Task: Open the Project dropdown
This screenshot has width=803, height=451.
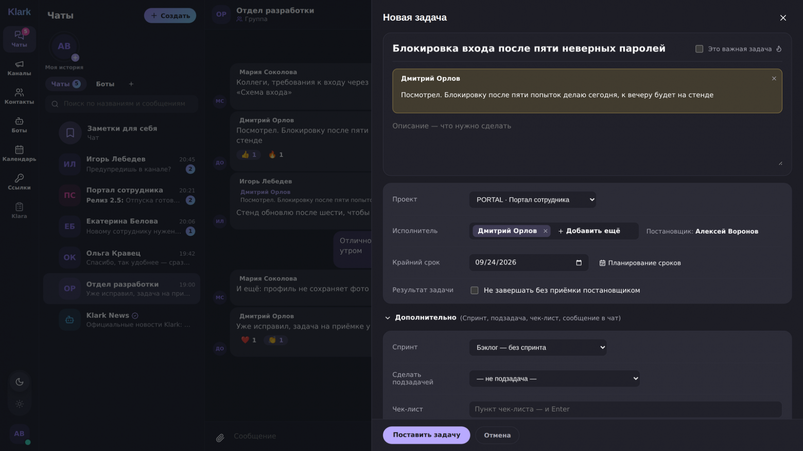Action: pyautogui.click(x=532, y=200)
